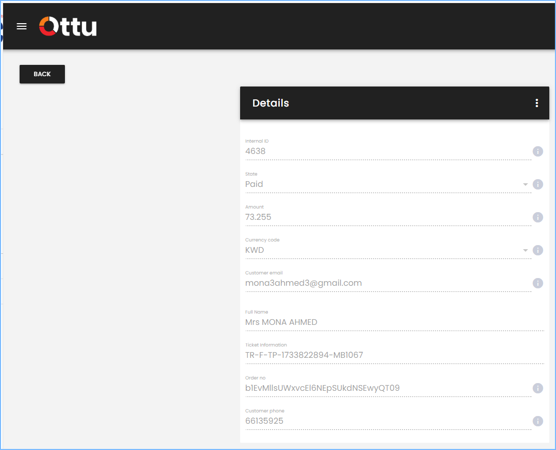Expand the Currency code dropdown arrow

pos(525,250)
